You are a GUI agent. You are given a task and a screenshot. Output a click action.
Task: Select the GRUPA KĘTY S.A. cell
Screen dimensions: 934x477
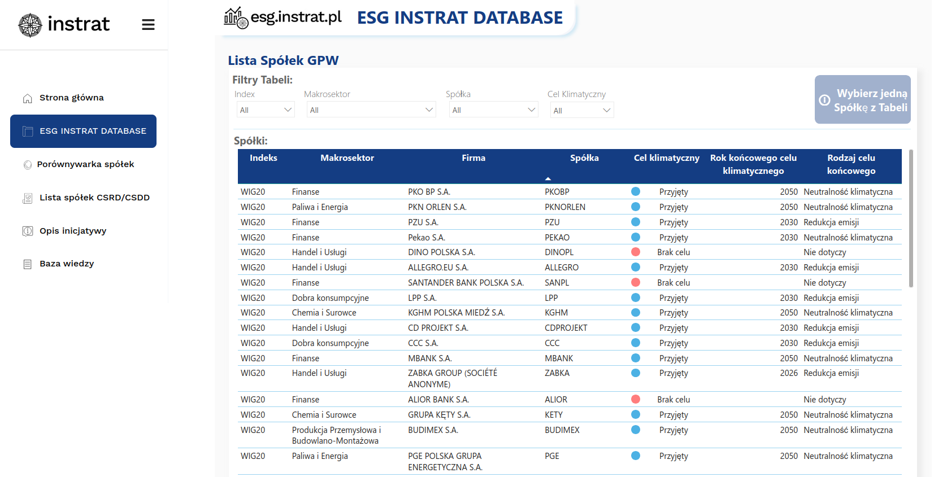[439, 415]
